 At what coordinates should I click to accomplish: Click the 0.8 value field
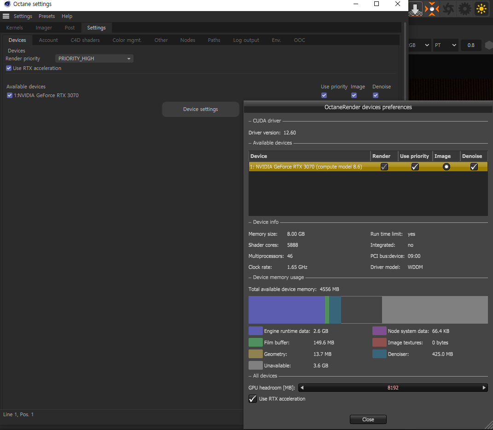click(x=471, y=45)
